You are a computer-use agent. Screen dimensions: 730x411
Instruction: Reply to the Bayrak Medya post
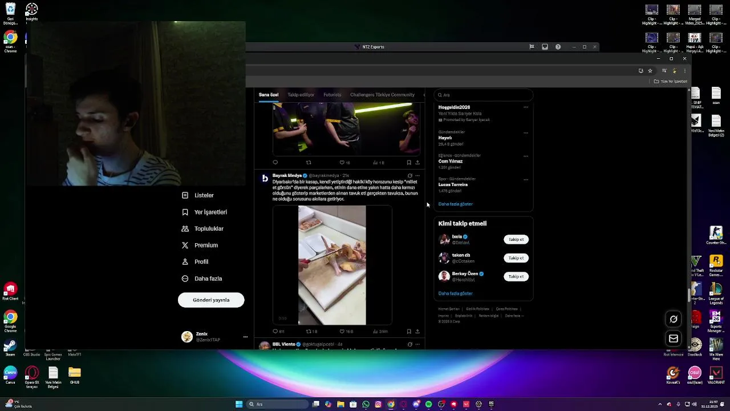tap(275, 331)
